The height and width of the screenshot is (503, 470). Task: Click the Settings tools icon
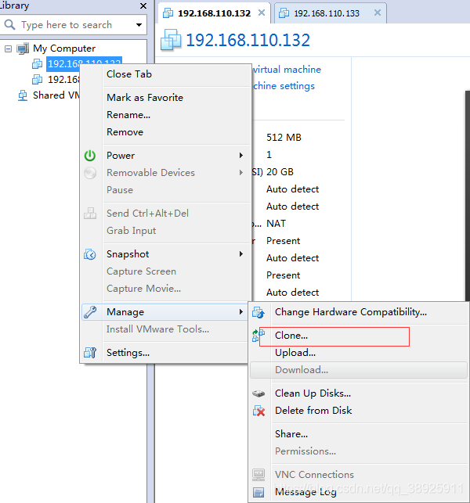pos(90,353)
